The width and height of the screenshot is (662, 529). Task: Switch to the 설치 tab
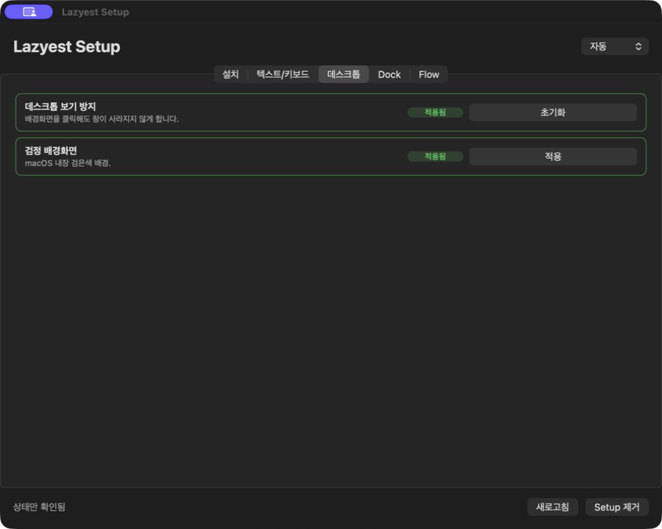tap(230, 74)
